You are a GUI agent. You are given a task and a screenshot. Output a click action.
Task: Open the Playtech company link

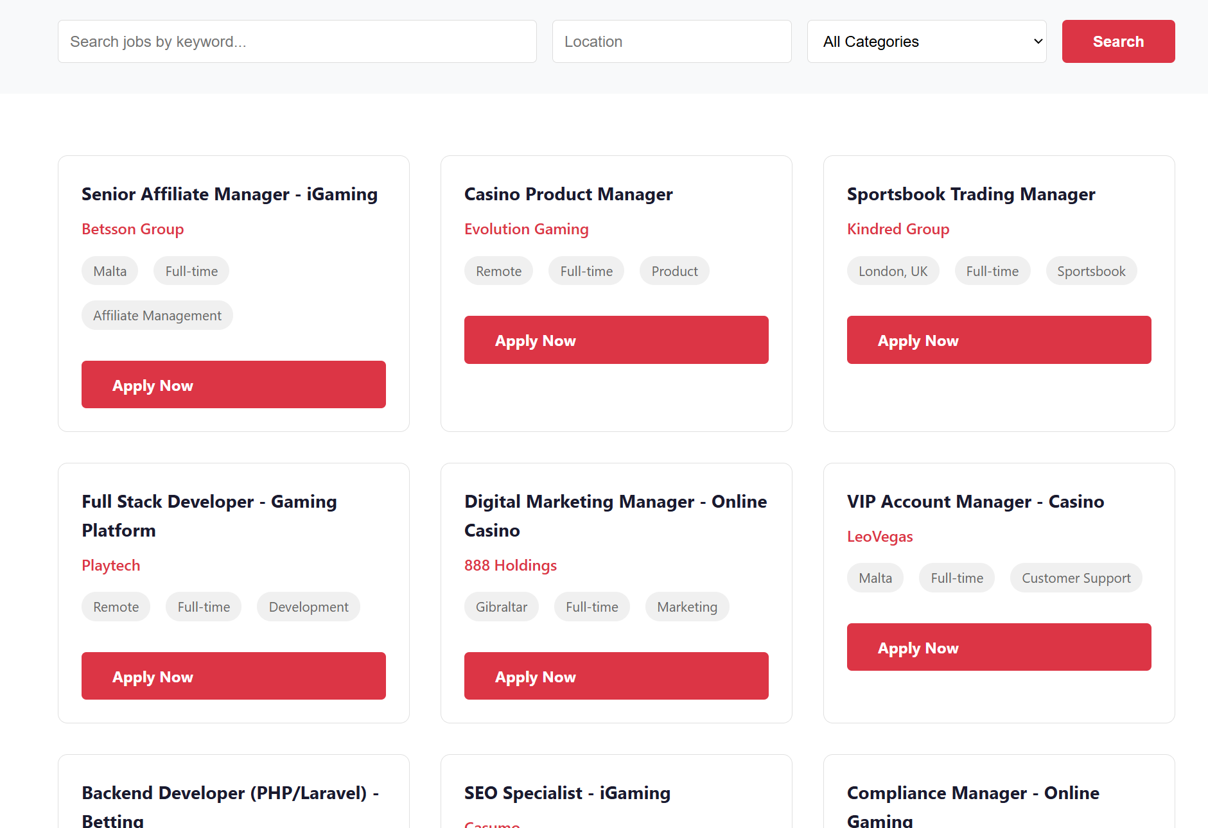pyautogui.click(x=110, y=565)
